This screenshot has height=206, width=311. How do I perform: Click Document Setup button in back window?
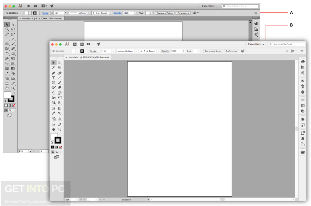(165, 13)
